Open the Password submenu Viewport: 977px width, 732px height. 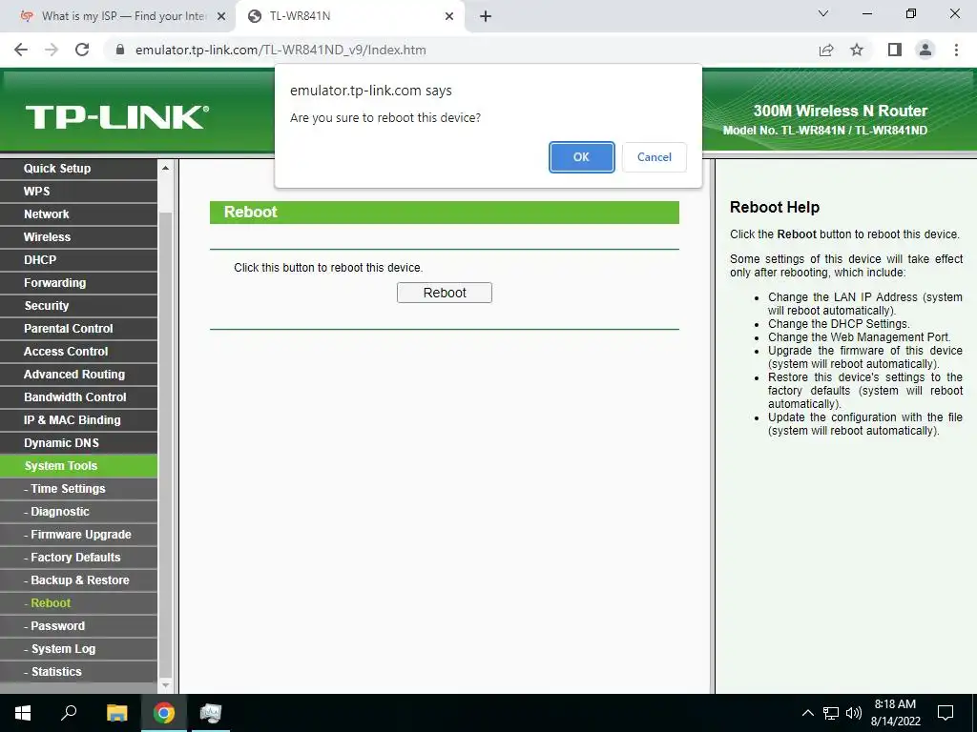point(78,626)
